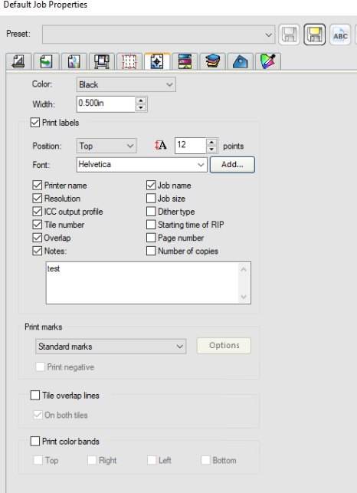The image size is (357, 493).
Task: Switch to the Workflow tab with green arrow
Action: point(46,61)
